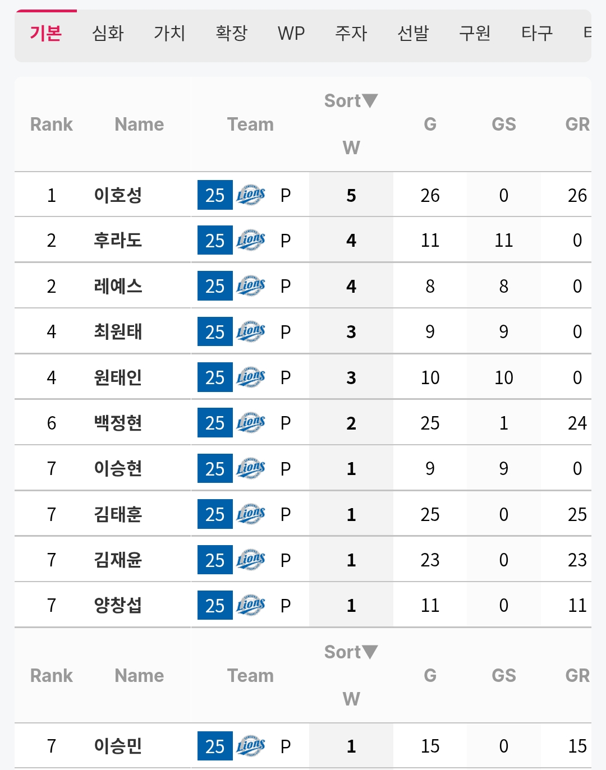The height and width of the screenshot is (770, 606).
Task: Click the Lions logo in 원태인 row
Action: click(250, 377)
